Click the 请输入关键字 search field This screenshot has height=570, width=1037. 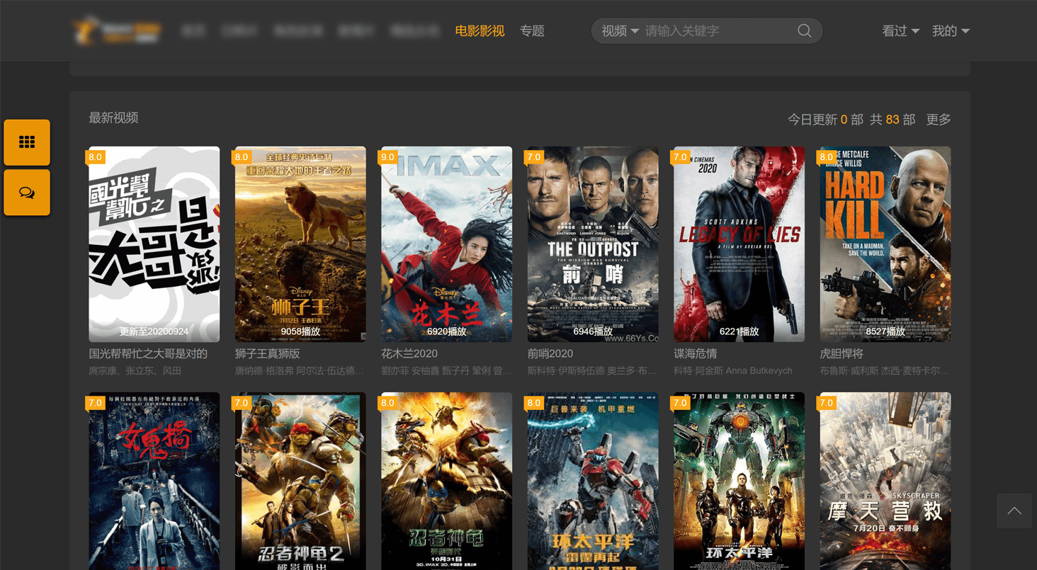coord(717,31)
